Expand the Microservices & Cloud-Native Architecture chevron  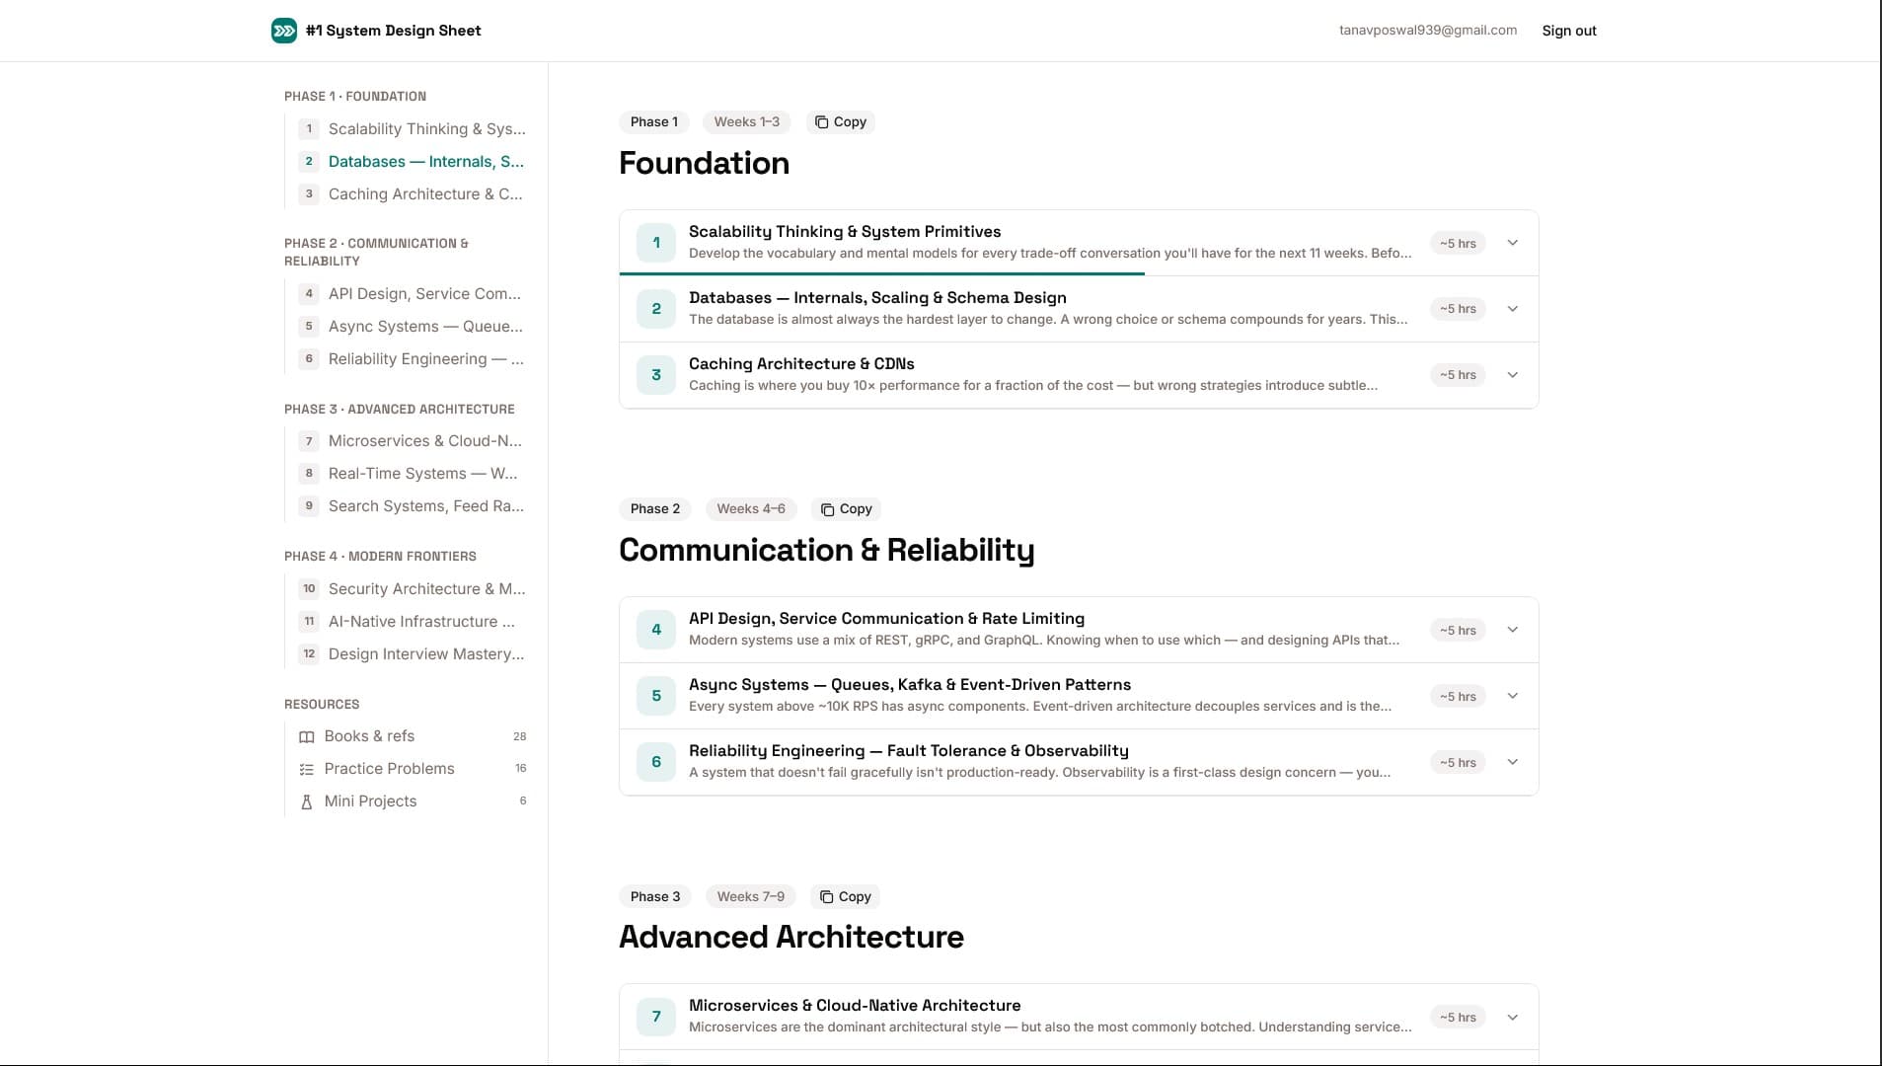1513,1017
